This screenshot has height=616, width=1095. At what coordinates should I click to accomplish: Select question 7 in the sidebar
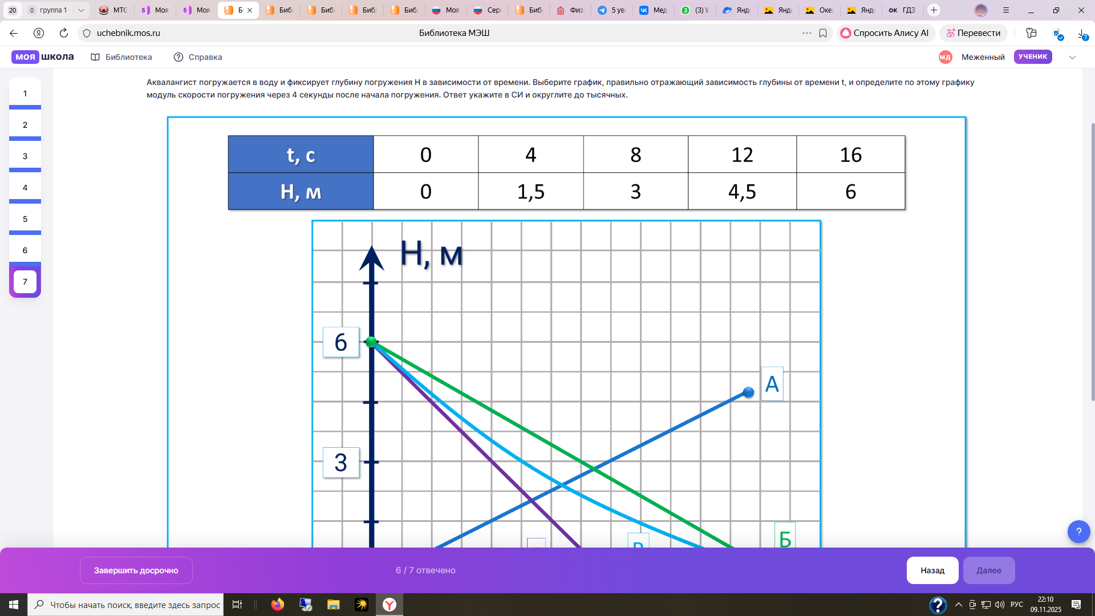click(x=25, y=282)
